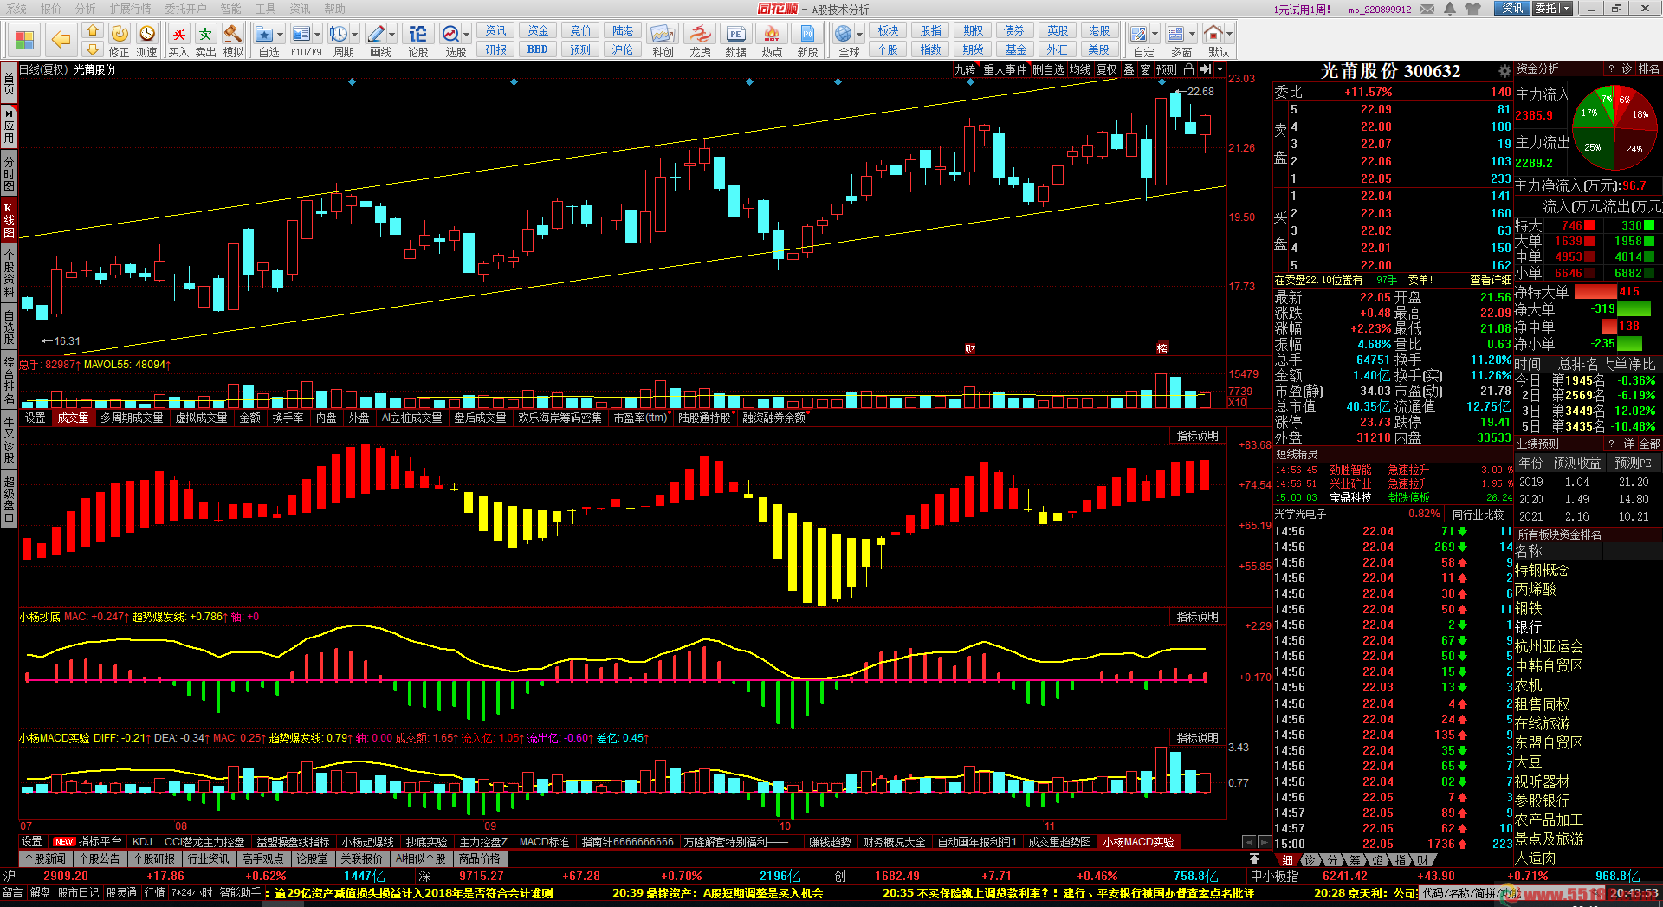Viewport: 1663px width, 907px height.
Task: Toggle 重大事件 major events display
Action: coord(1005,69)
